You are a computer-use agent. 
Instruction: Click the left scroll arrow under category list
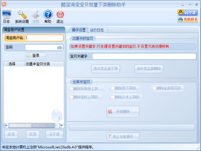click(6, 126)
